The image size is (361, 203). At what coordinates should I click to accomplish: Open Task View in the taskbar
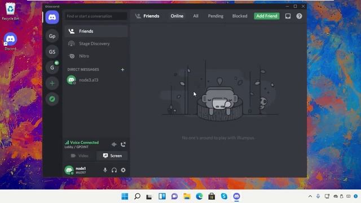(x=149, y=196)
